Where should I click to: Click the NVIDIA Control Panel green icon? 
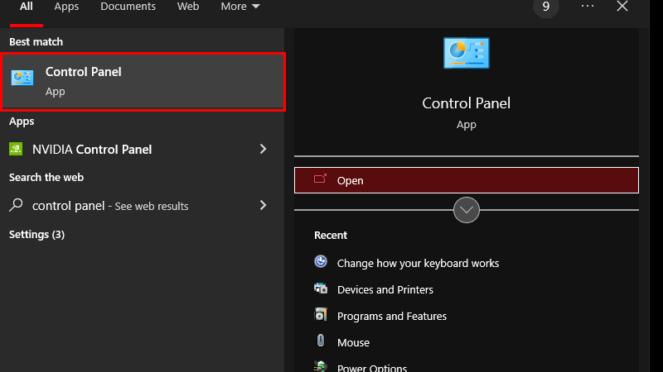16,149
